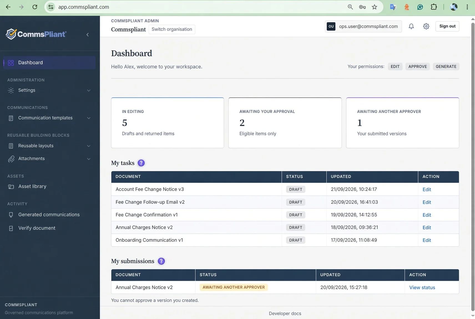Image resolution: width=475 pixels, height=319 pixels.
Task: Click the My tasks help question-mark icon
Action: (141, 163)
